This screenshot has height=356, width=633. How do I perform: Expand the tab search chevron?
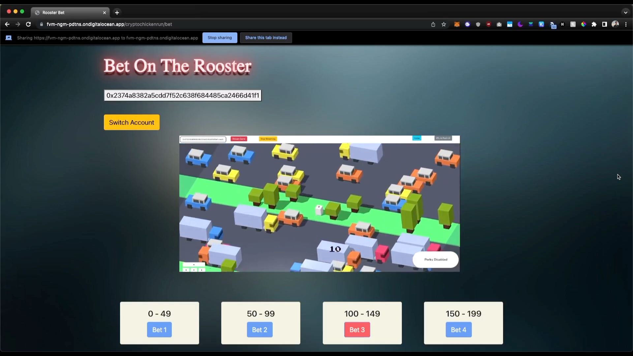tap(625, 13)
